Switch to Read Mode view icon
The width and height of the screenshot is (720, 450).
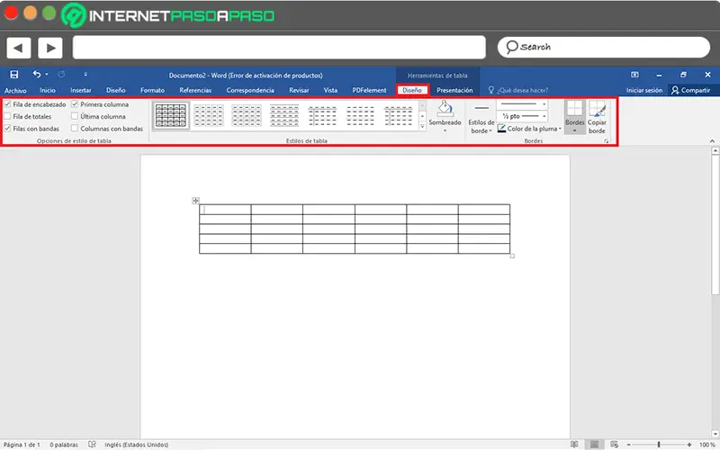click(x=574, y=445)
